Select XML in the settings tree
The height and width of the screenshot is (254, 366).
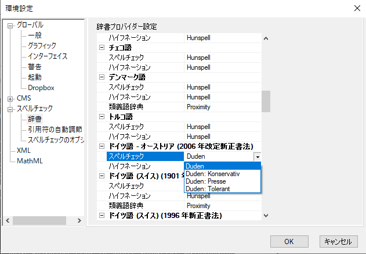click(23, 151)
